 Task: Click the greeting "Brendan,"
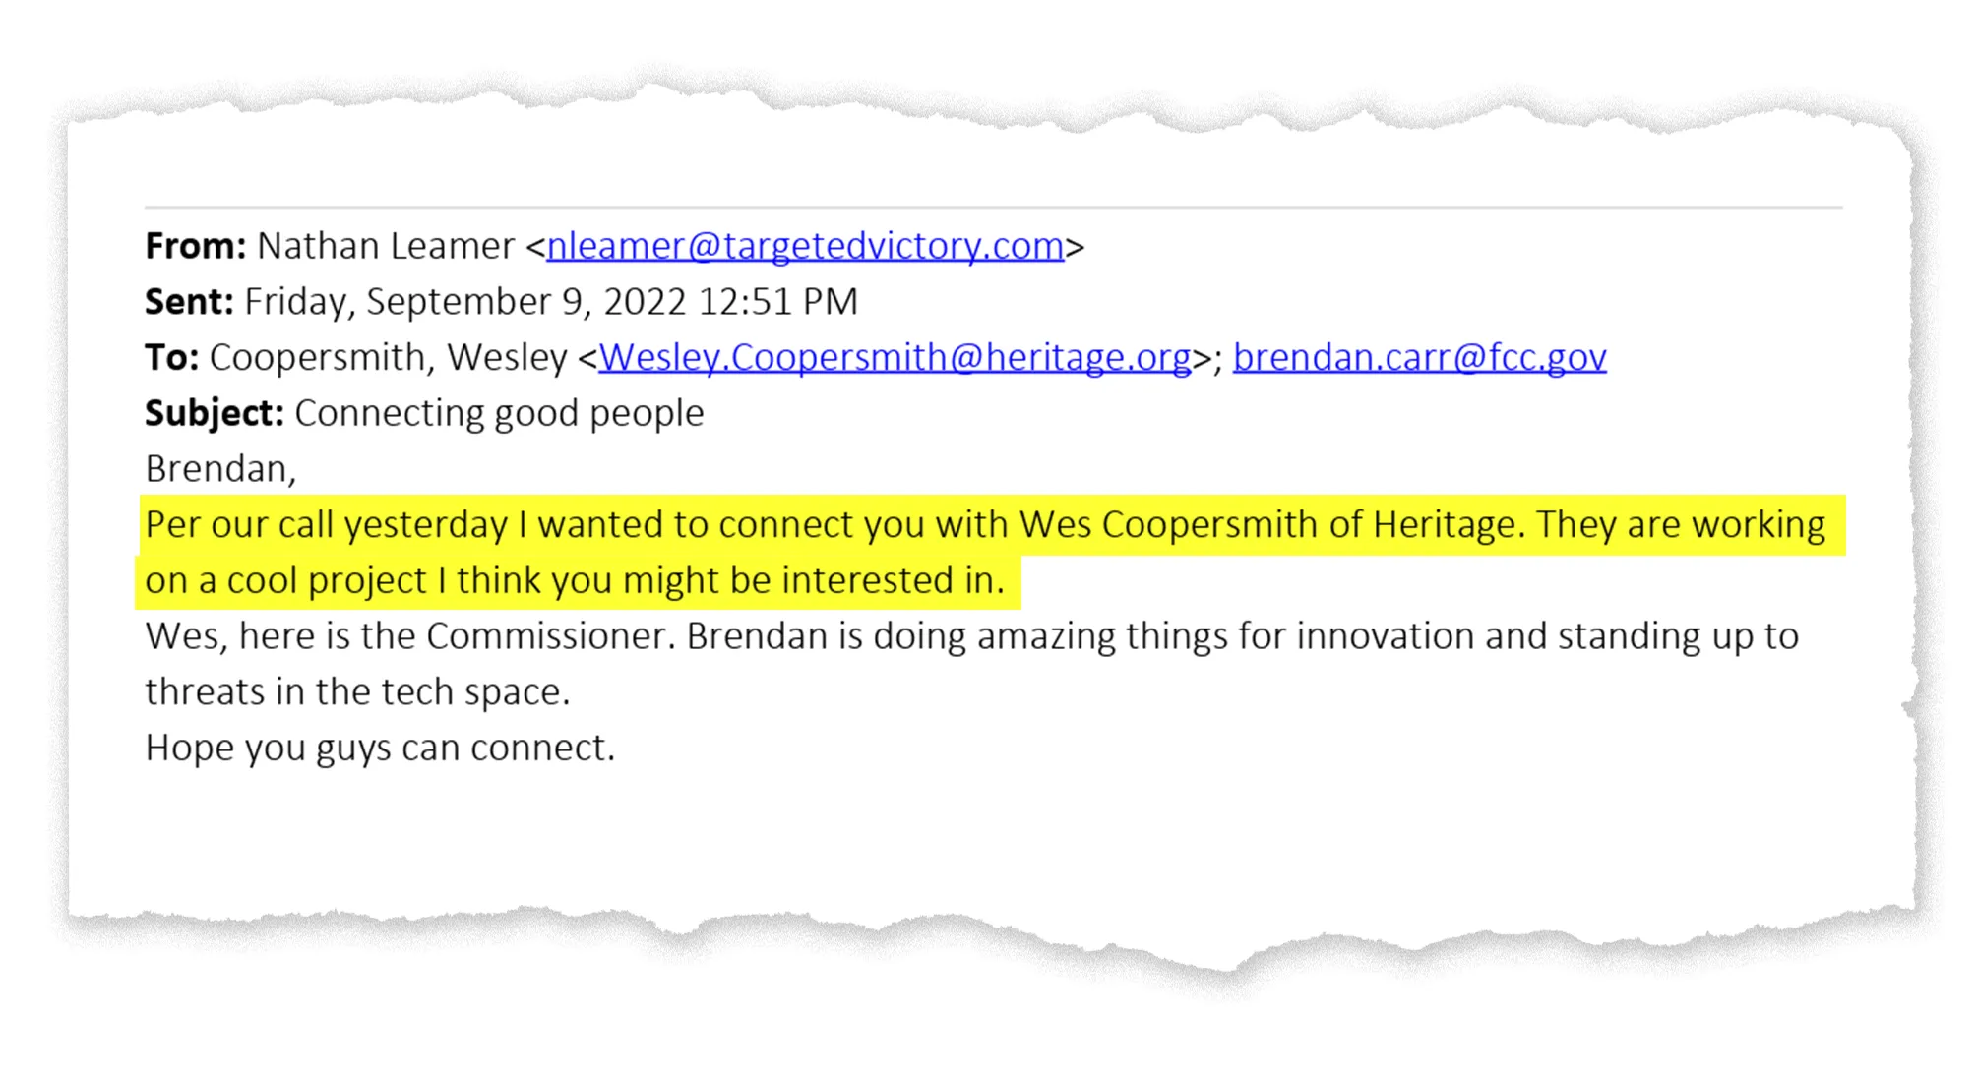coord(220,469)
